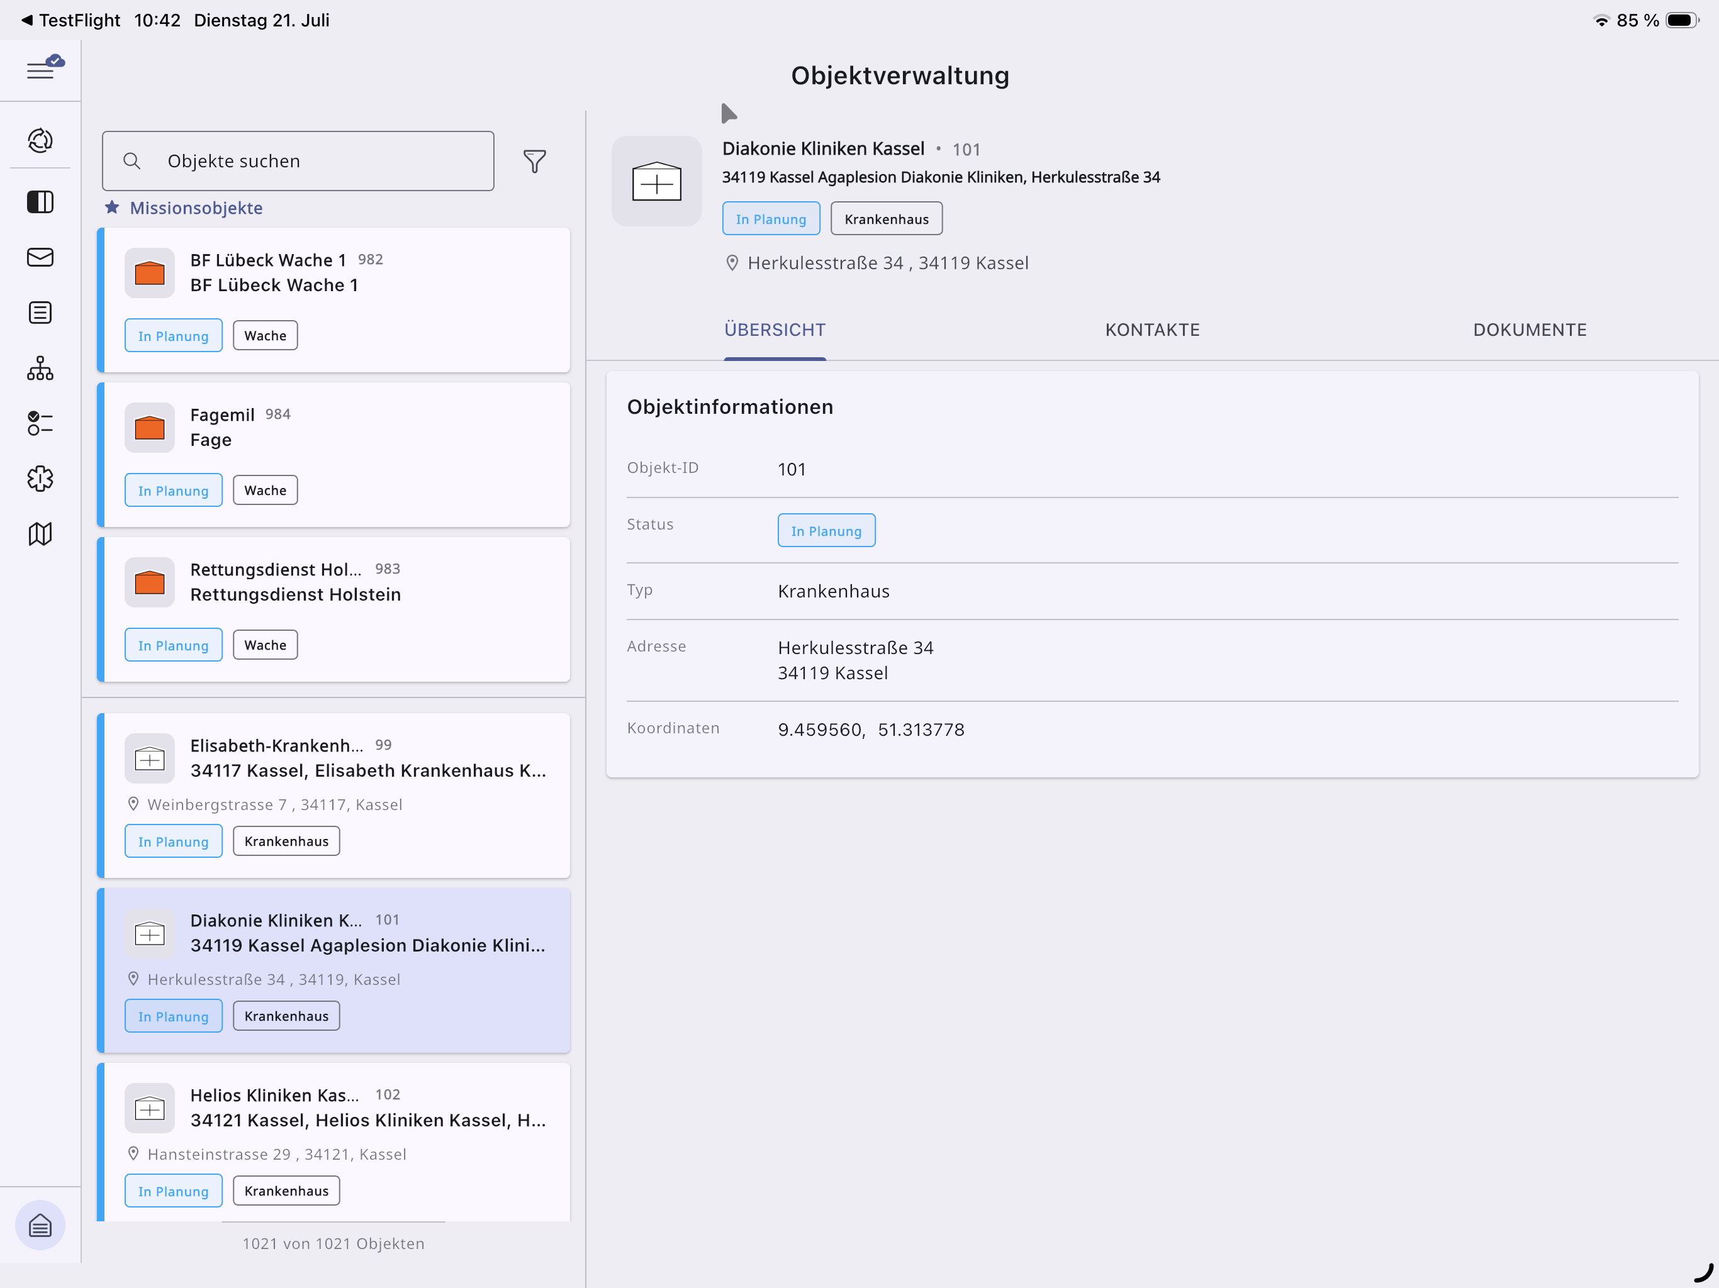Switch to the KONTAKTE tab
Image resolution: width=1719 pixels, height=1288 pixels.
[x=1153, y=330]
